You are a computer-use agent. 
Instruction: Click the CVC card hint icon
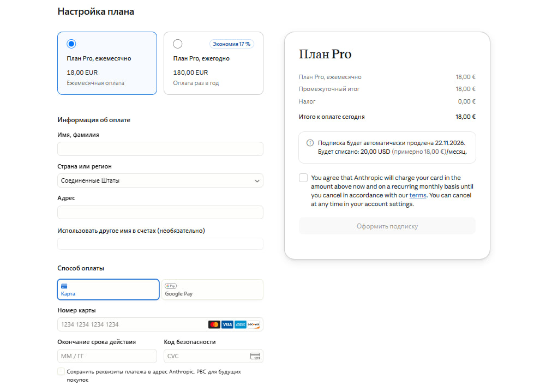[x=255, y=356]
